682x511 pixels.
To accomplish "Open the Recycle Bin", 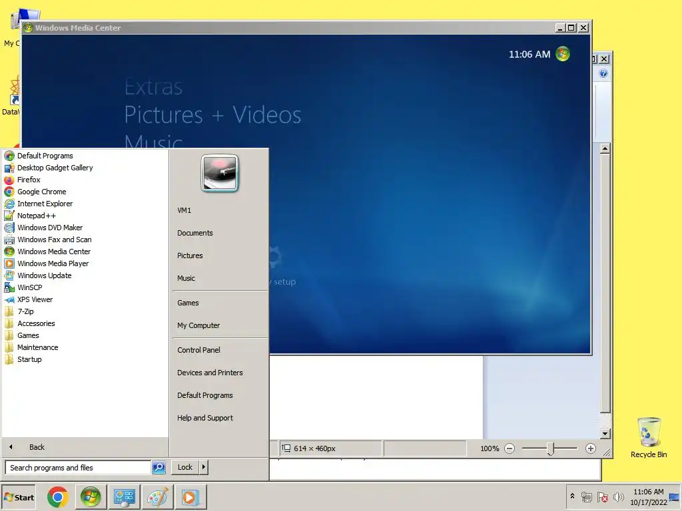I will pos(649,437).
